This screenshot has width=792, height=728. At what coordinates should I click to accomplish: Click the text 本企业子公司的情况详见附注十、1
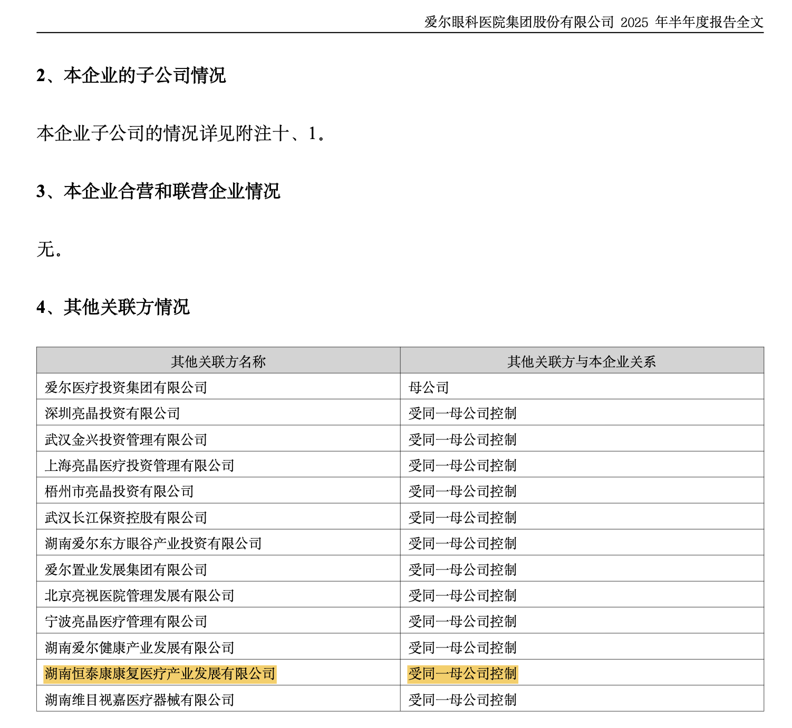click(180, 134)
